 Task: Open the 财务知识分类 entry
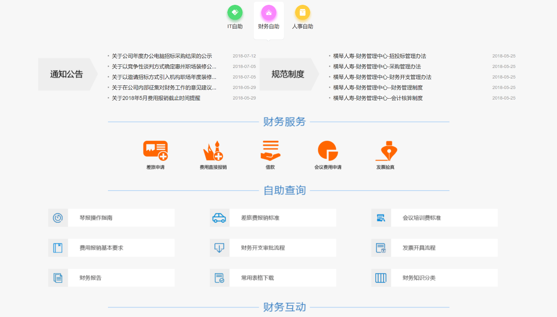419,278
